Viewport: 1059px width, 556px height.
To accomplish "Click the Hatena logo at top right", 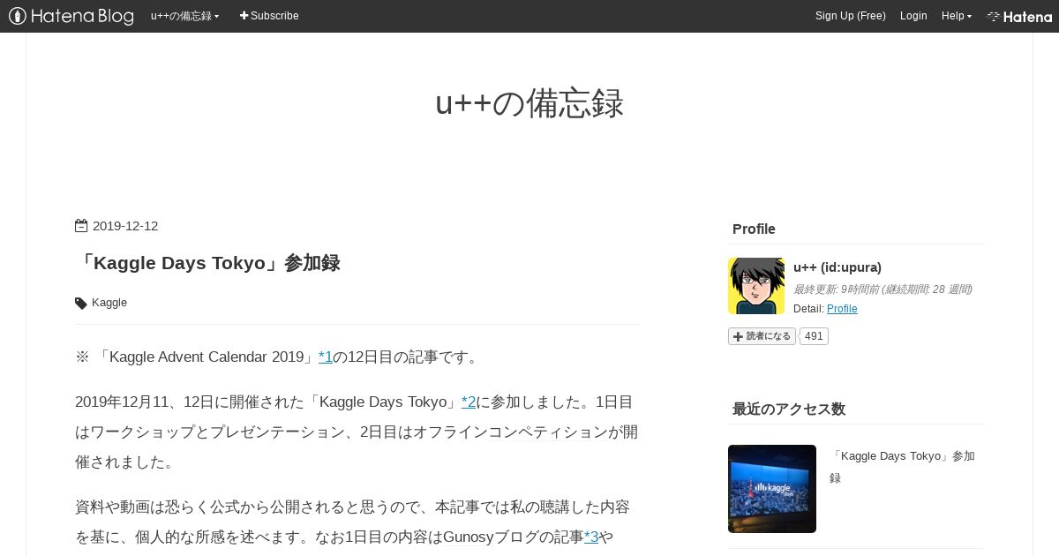I will 1019,16.
